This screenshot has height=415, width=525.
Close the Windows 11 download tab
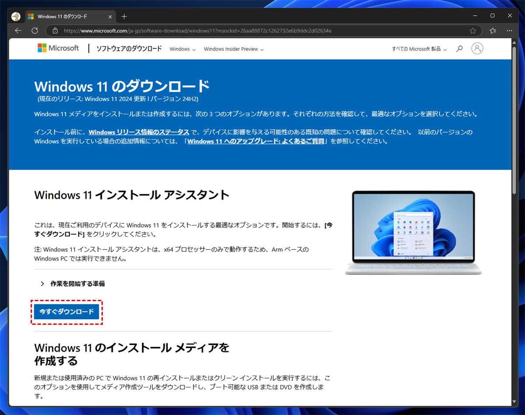[x=110, y=17]
